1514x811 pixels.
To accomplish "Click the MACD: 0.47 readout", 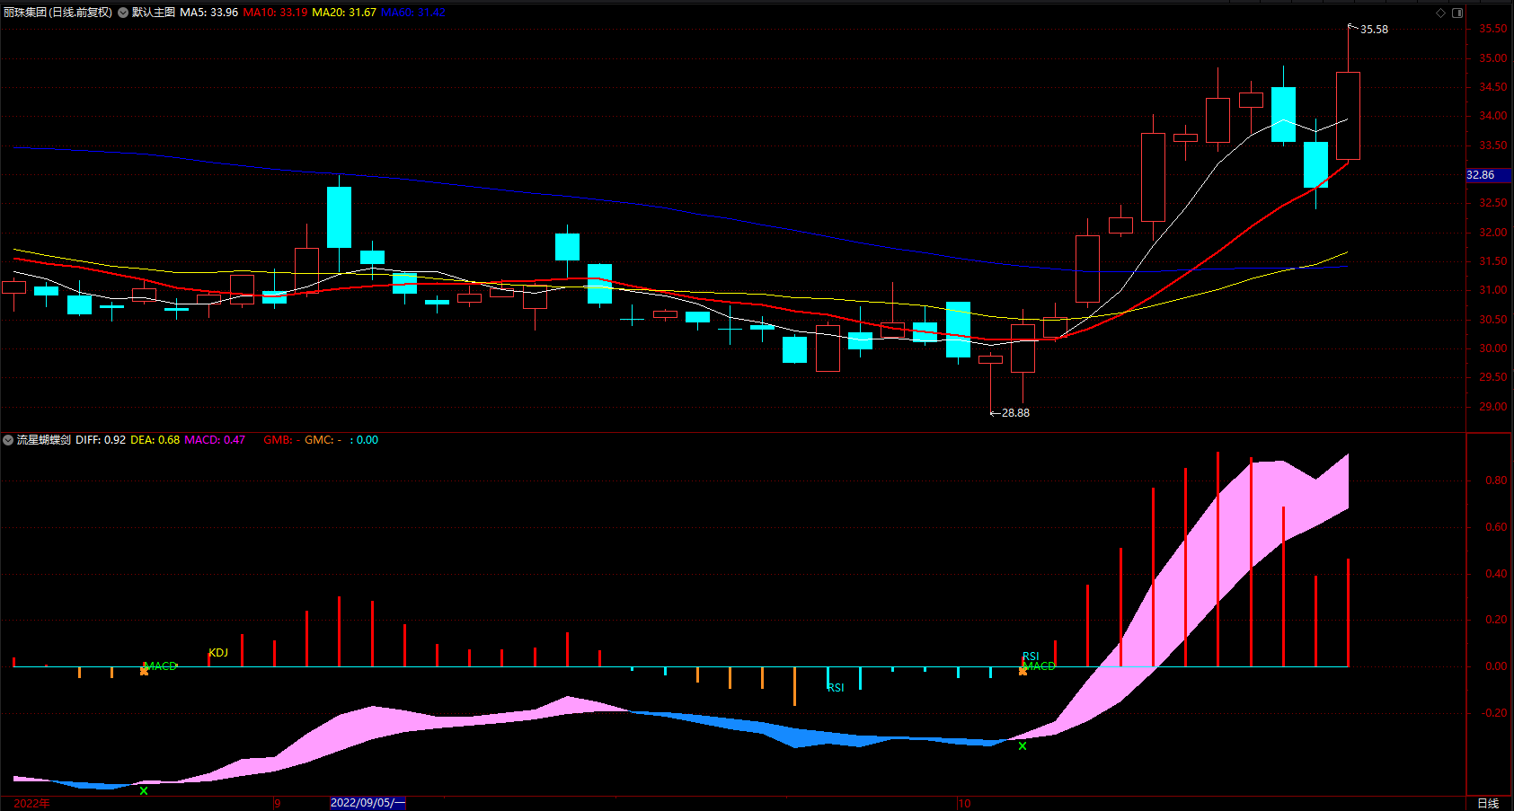I will pyautogui.click(x=215, y=440).
